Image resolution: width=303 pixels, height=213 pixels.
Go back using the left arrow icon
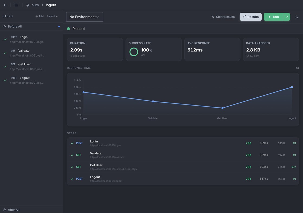coord(5,5)
